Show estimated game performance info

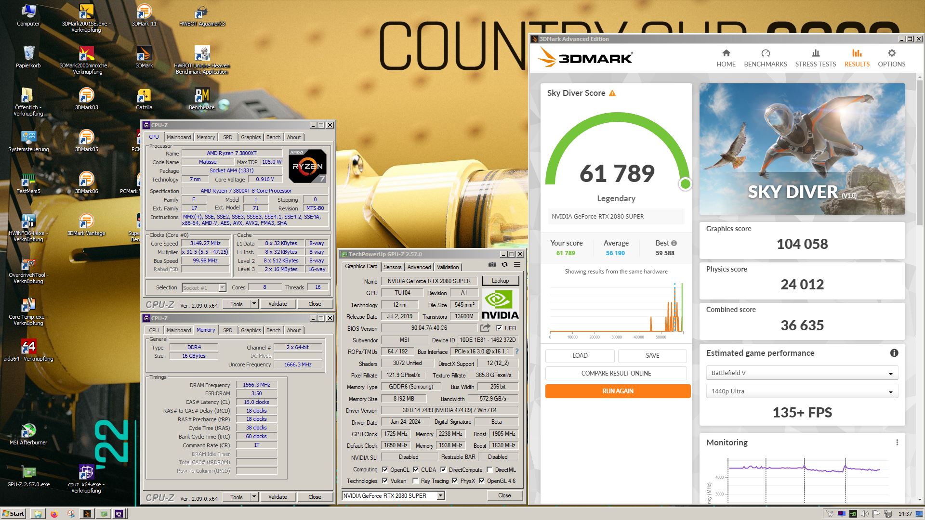[894, 353]
